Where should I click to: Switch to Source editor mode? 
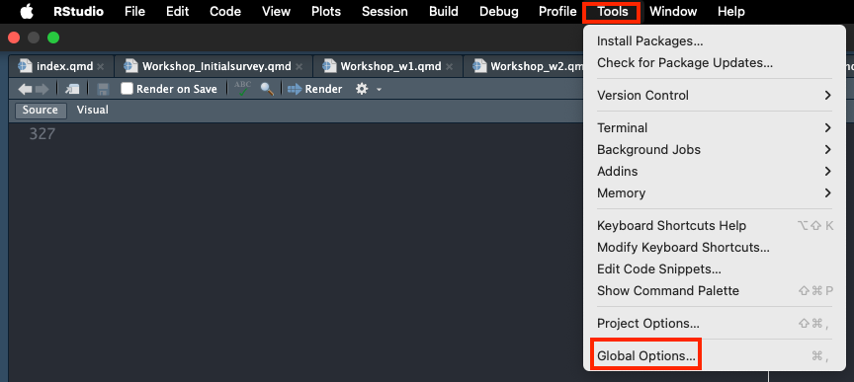pos(41,110)
